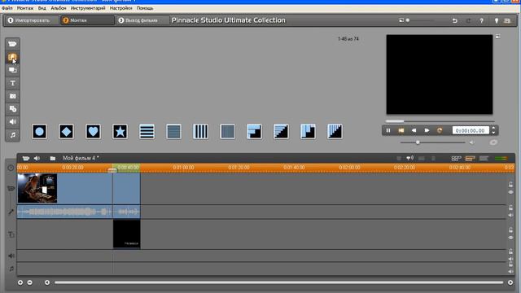Click the player scrubber bar under the preview
521x293 pixels.
coord(440,121)
